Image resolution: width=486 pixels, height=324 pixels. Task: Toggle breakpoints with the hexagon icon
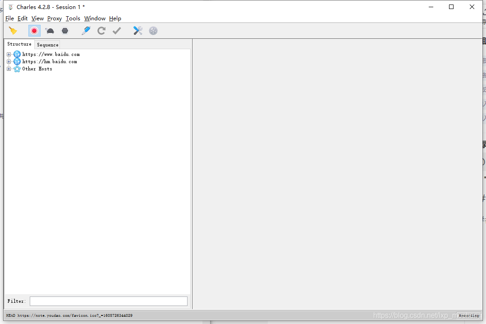tap(65, 31)
